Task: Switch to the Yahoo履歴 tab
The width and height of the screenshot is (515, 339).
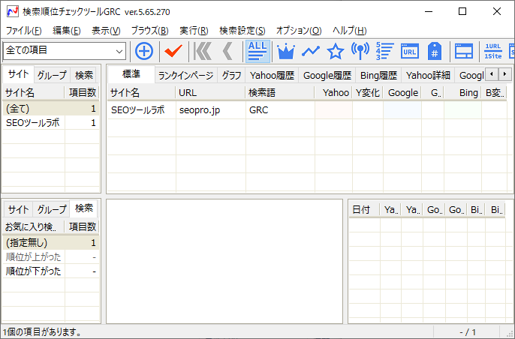Action: click(272, 76)
